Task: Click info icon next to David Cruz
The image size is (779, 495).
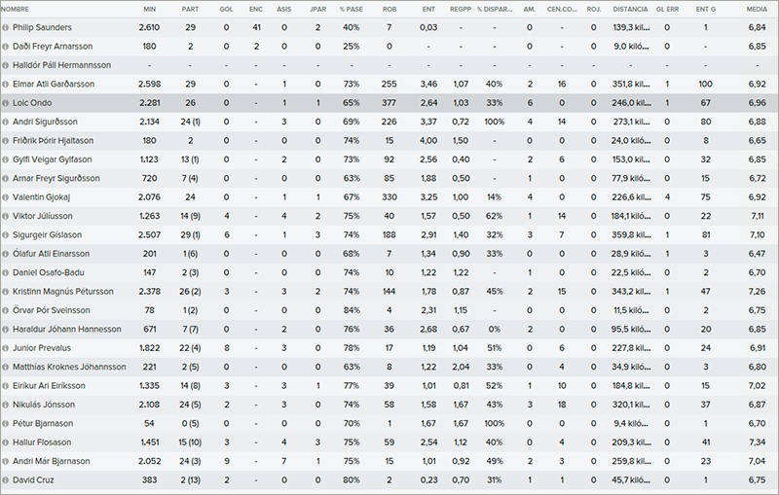Action: click(x=6, y=480)
